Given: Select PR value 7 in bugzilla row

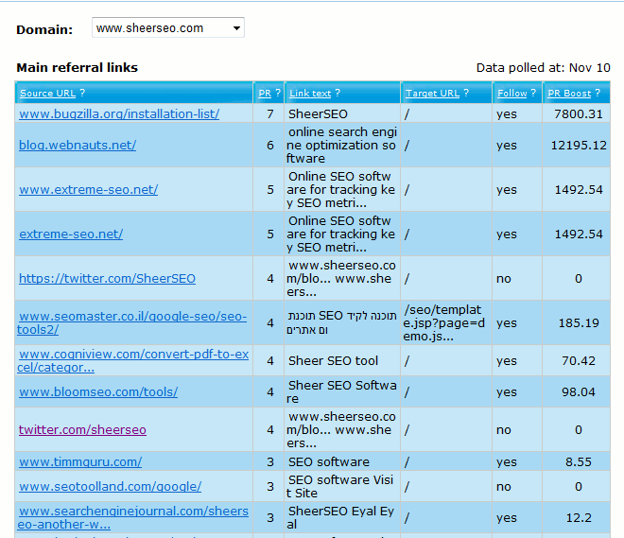Looking at the screenshot, I should [x=270, y=114].
